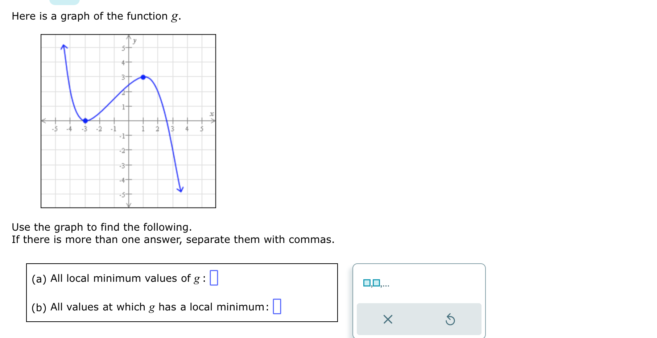Click the second small square in the template
Viewport: 657px width, 338px height.
pyautogui.click(x=376, y=283)
